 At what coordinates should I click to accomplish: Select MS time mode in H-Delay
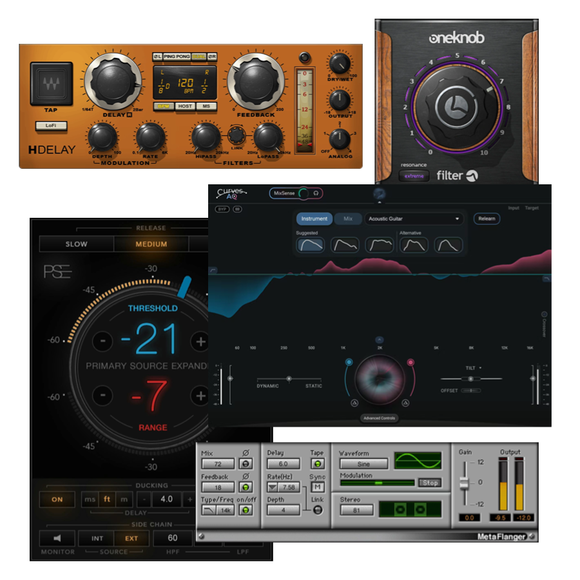pyautogui.click(x=206, y=106)
